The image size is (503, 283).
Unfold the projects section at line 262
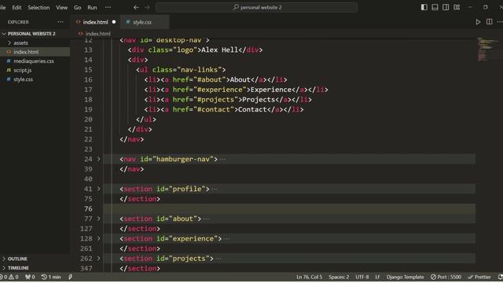point(99,259)
